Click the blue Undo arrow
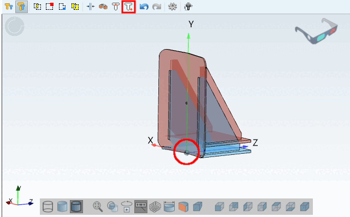Image resolution: width=350 pixels, height=217 pixels. pyautogui.click(x=144, y=7)
